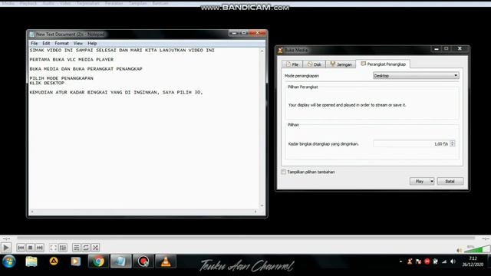Click the VLC cone icon in system tray
Viewport: 491px width, 276px height.
(x=410, y=261)
